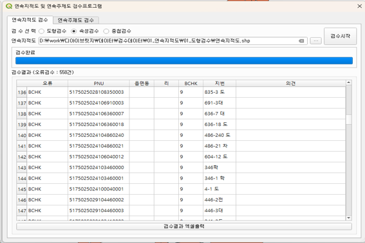Image resolution: width=365 pixels, height=243 pixels.
Task: Click PNU cell 5175025024100040001
Action: tap(98, 189)
